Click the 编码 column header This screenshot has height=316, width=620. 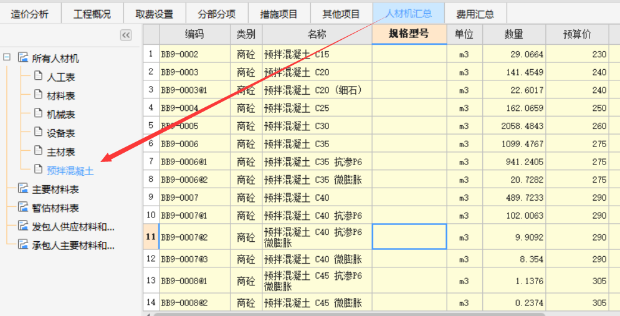pos(194,34)
